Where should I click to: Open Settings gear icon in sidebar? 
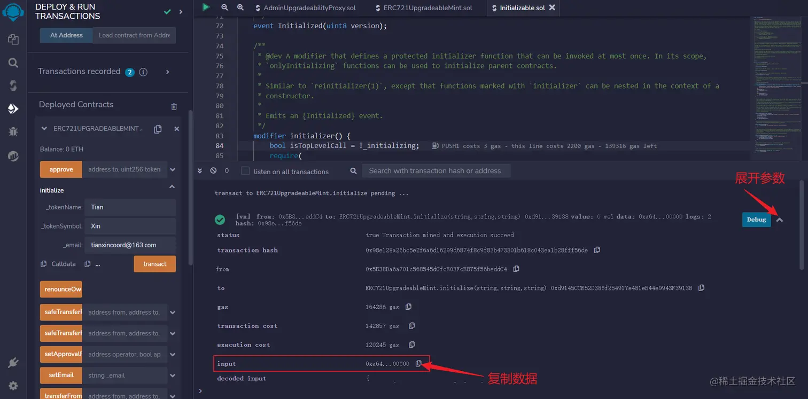[13, 386]
